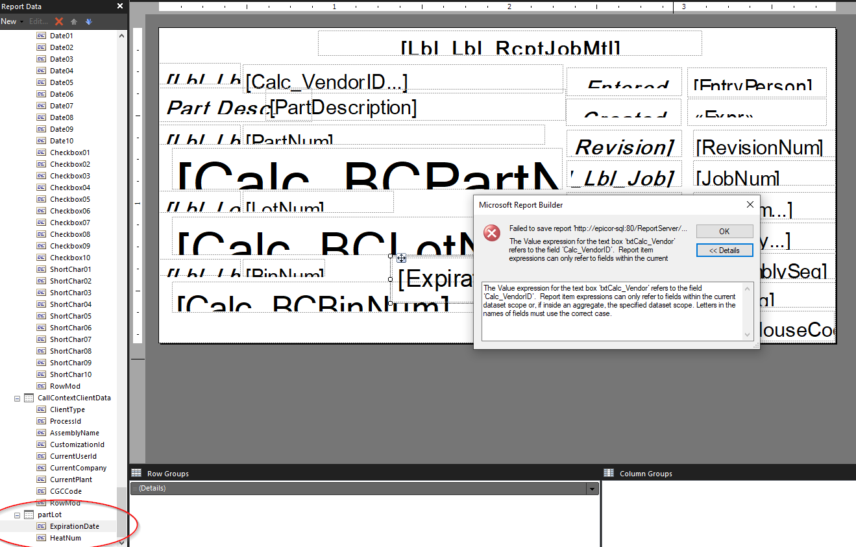
Task: Click the partLot dataset table icon
Action: coord(29,515)
